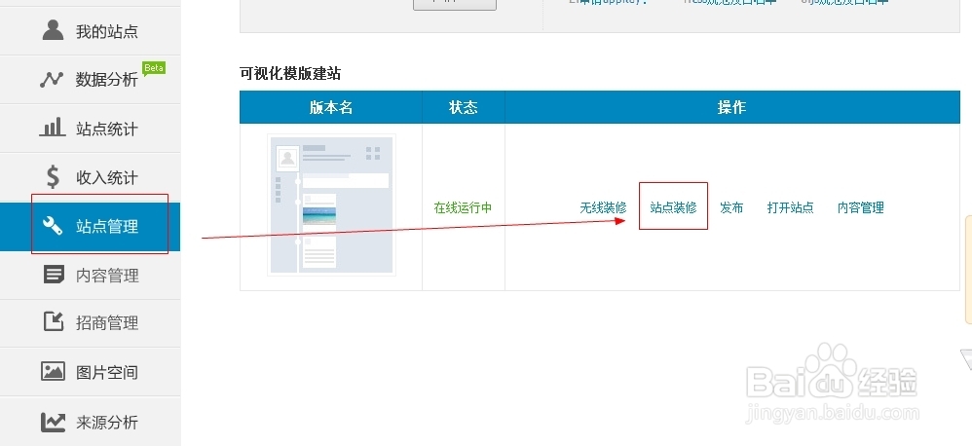Click the 收入统计 dollar sign icon

[53, 176]
